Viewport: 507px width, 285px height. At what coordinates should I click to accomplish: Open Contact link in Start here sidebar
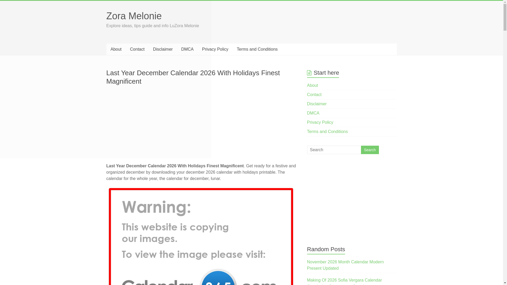314,95
